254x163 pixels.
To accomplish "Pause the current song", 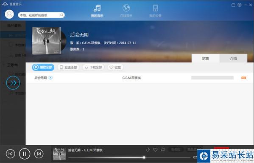I will pos(25,154).
